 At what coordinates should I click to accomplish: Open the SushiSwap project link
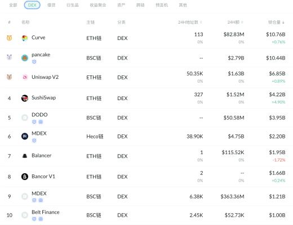(x=43, y=98)
